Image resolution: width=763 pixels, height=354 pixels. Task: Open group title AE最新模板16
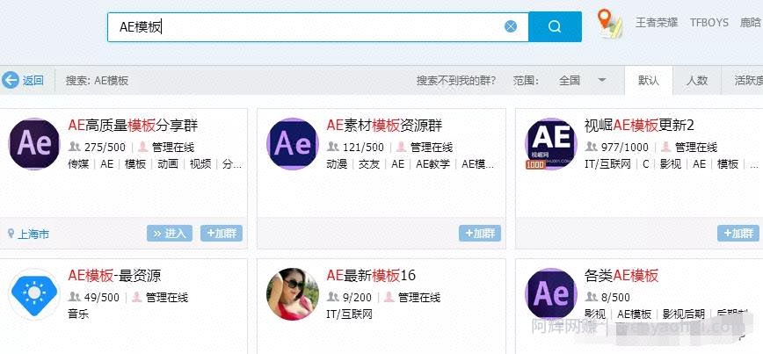371,276
